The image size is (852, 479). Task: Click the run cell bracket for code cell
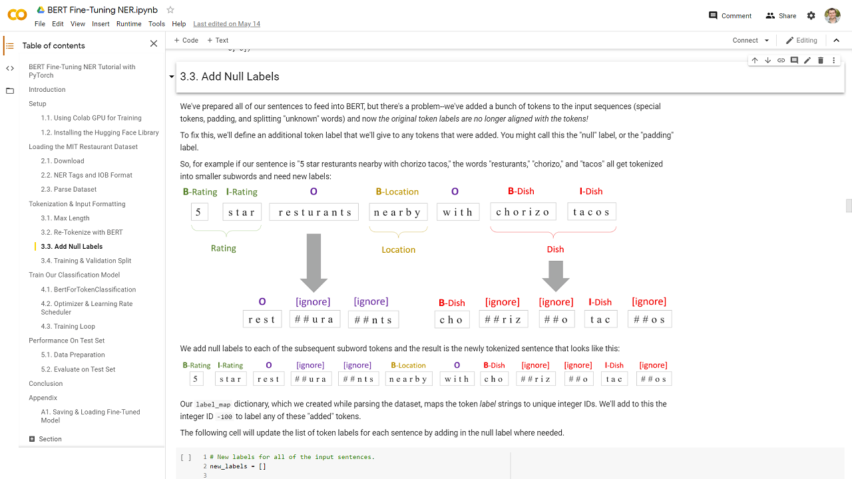186,457
